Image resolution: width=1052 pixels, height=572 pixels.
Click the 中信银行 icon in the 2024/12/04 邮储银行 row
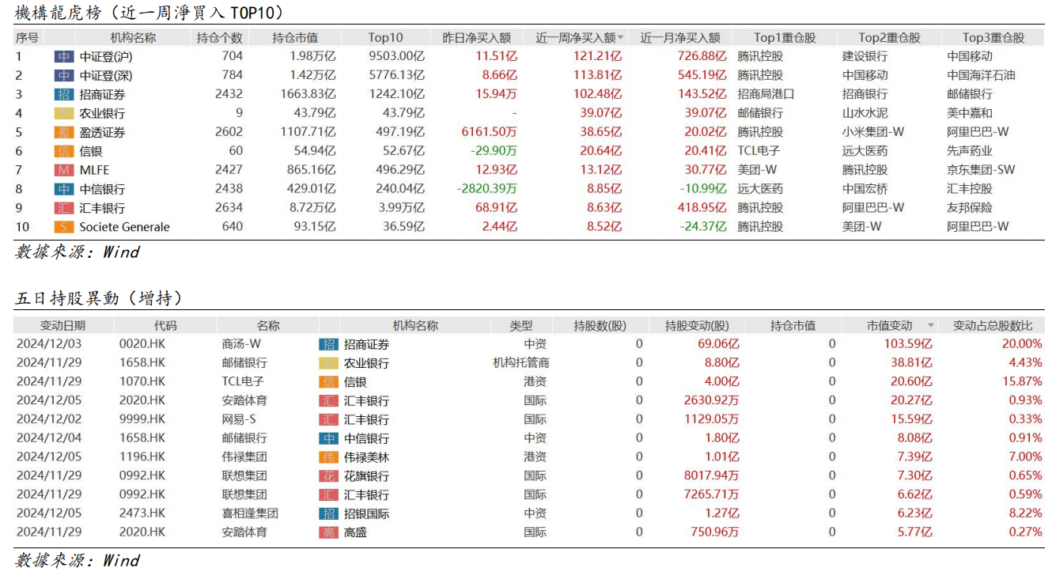click(328, 438)
